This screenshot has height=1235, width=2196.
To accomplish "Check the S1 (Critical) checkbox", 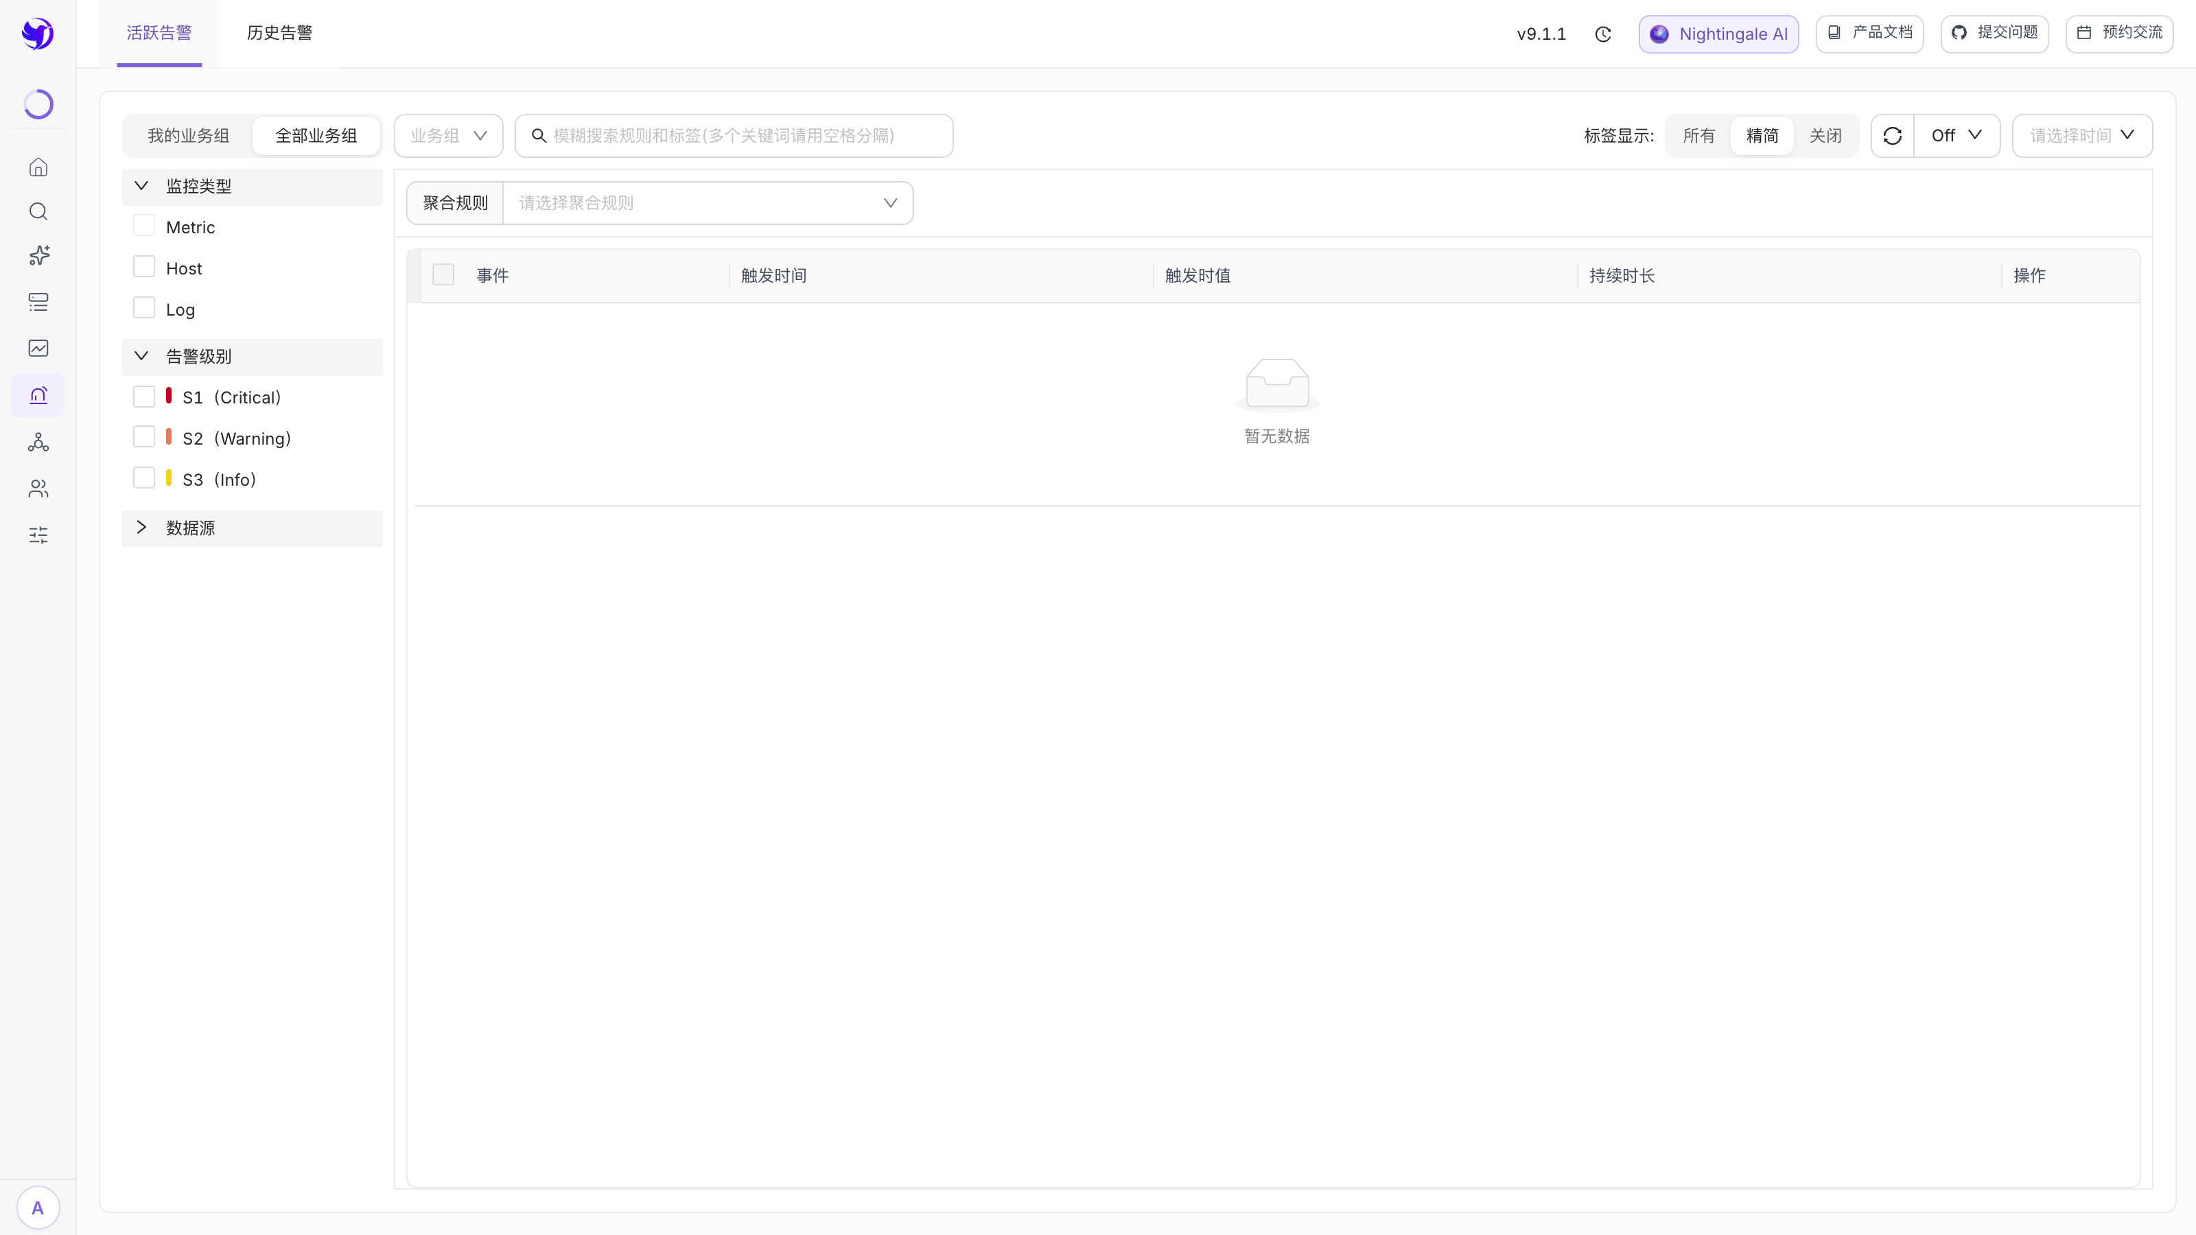I will pyautogui.click(x=144, y=397).
